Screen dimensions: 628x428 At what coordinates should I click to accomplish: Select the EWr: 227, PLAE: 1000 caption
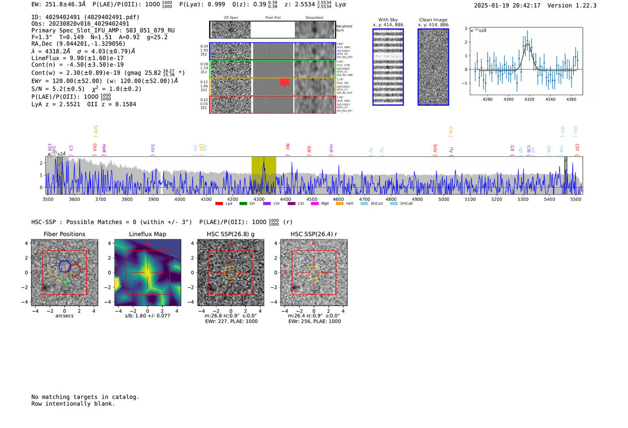[231, 322]
